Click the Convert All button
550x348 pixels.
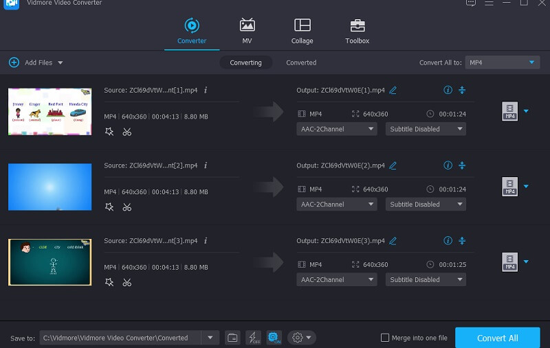click(x=497, y=338)
